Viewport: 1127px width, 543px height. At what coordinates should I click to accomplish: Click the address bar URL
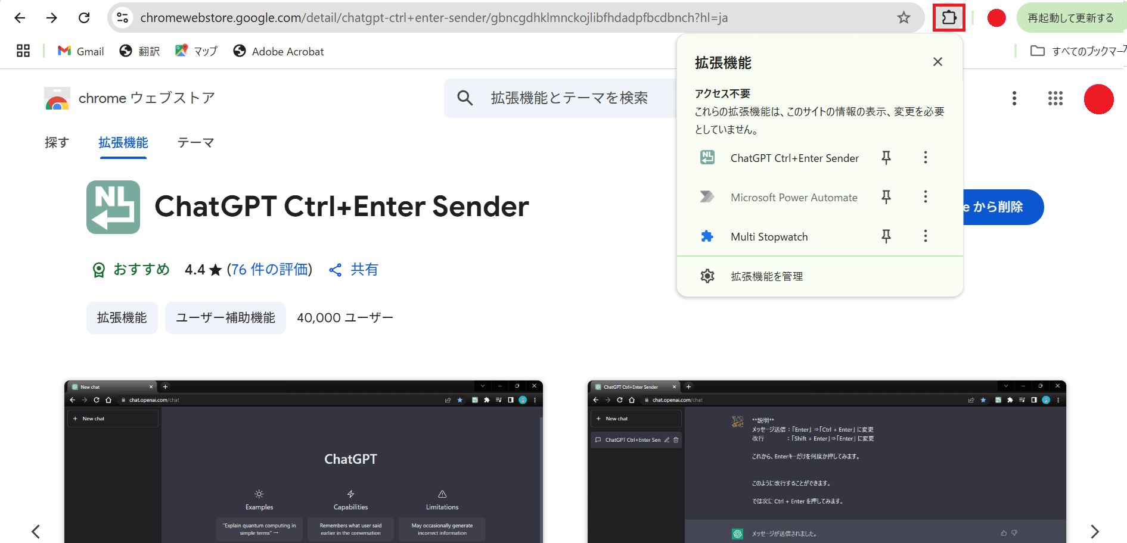tap(434, 18)
